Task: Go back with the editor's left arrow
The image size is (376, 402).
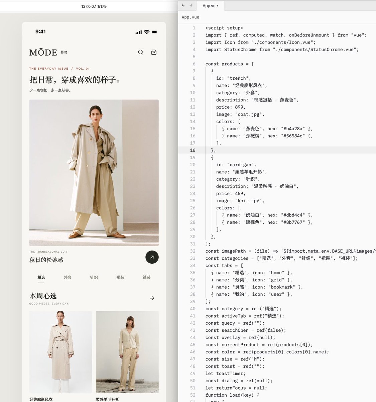Action: (183, 5)
